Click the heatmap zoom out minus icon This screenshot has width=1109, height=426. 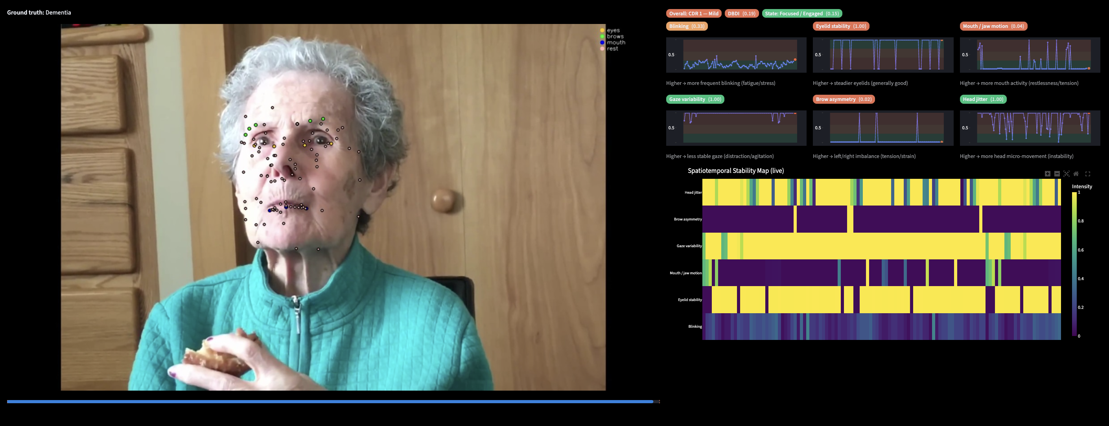point(1057,174)
